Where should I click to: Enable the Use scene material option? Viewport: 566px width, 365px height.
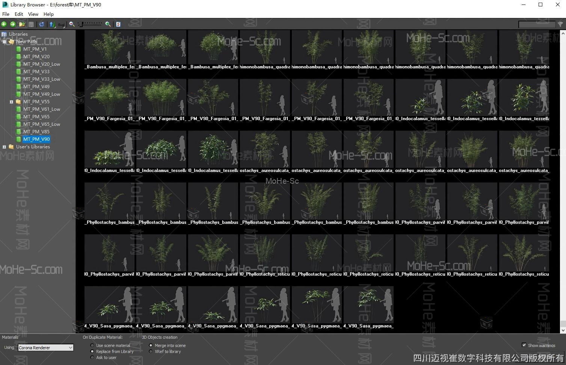[92, 345]
